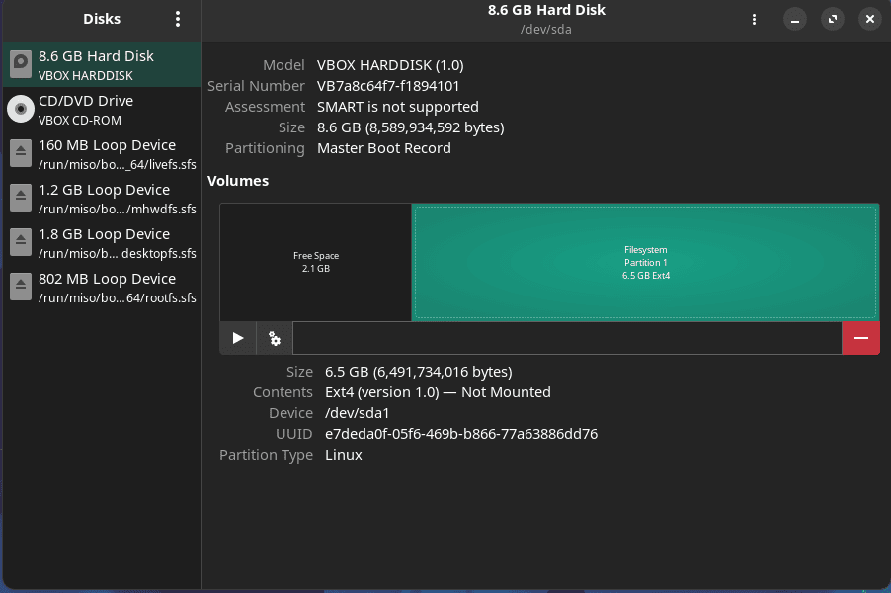Open additional partition options gear icon
Screen dimensions: 891x593
coord(275,338)
